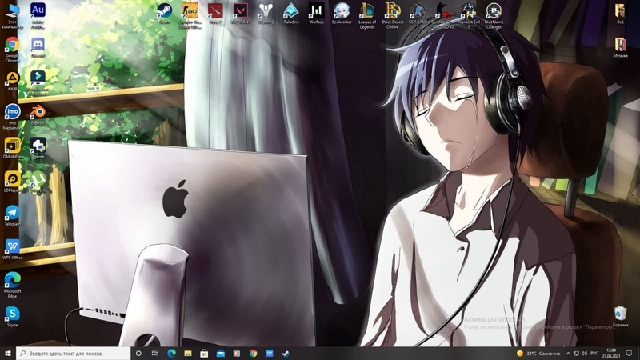Viewport: 640px width, 360px height.
Task: Open the Discord desktop icon
Action: (x=38, y=45)
